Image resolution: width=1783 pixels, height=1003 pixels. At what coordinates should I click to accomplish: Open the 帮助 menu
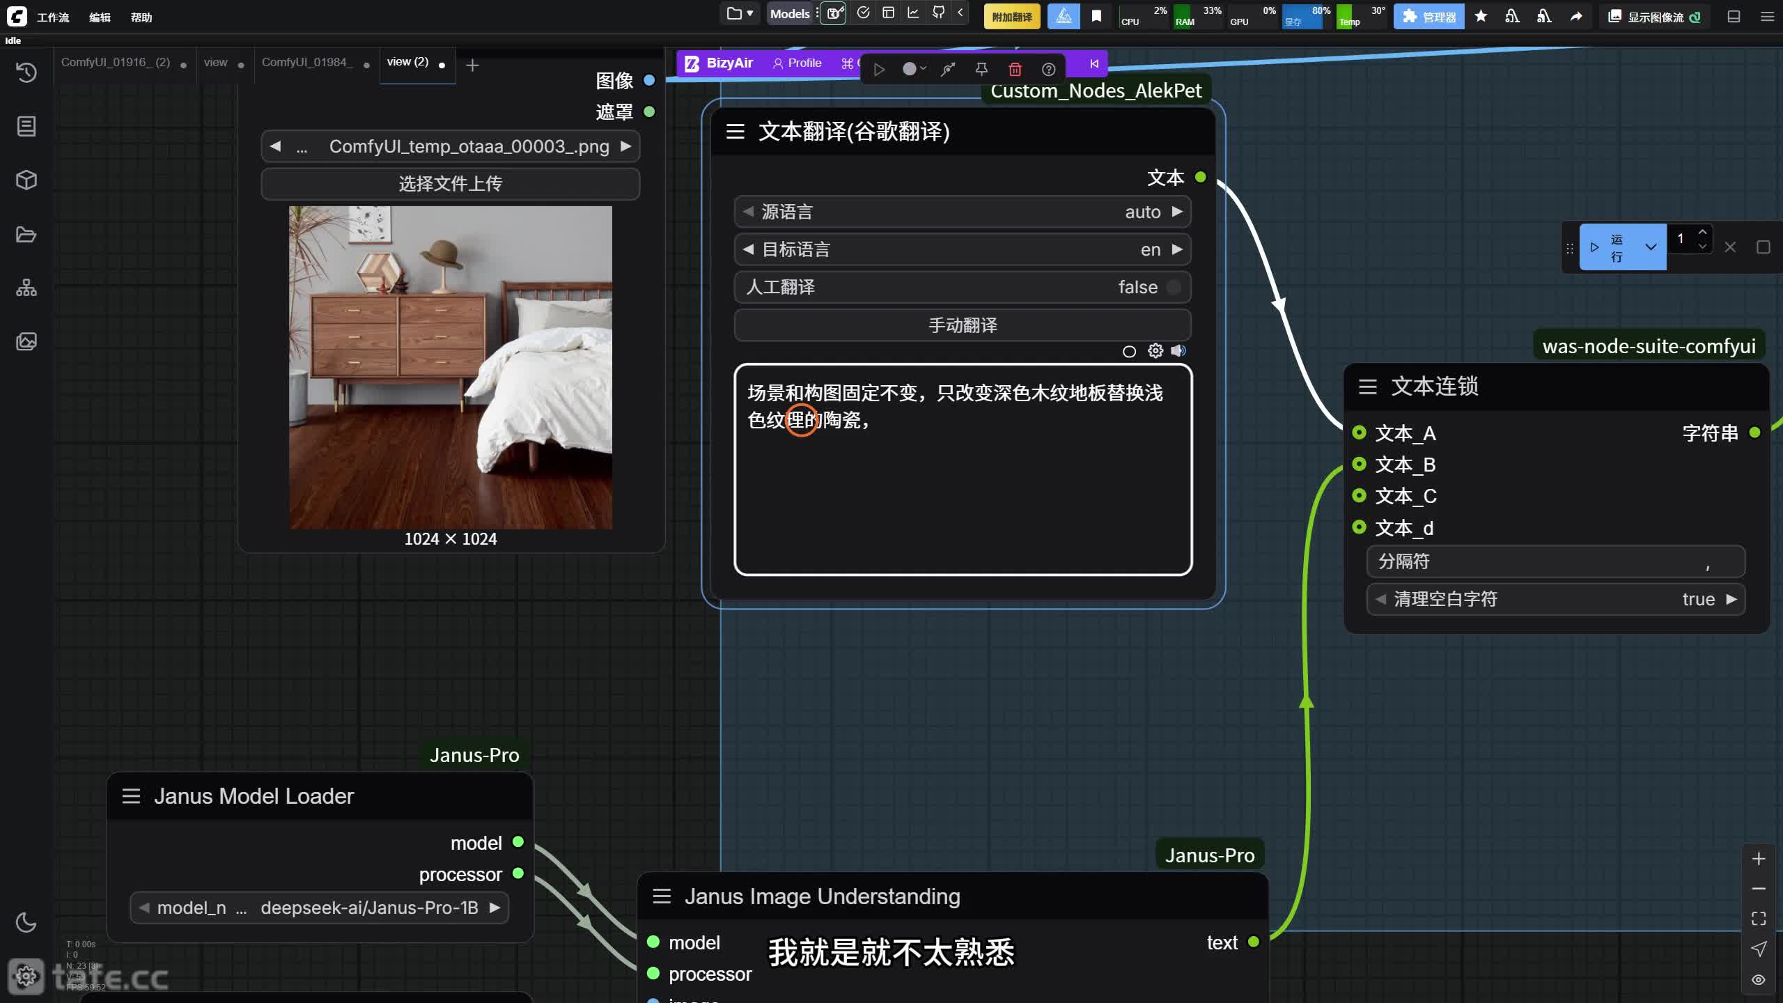141,17
